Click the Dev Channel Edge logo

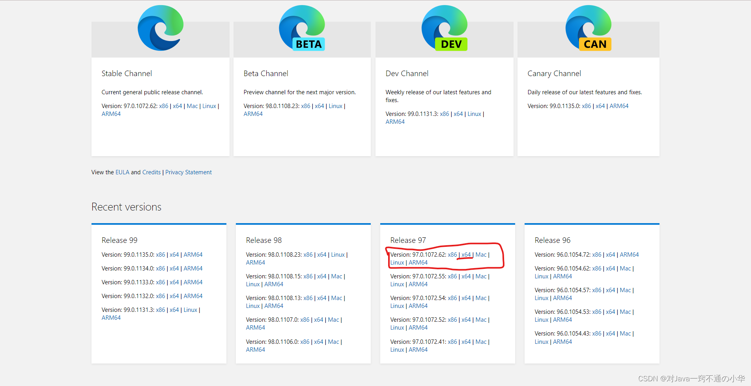pyautogui.click(x=445, y=28)
